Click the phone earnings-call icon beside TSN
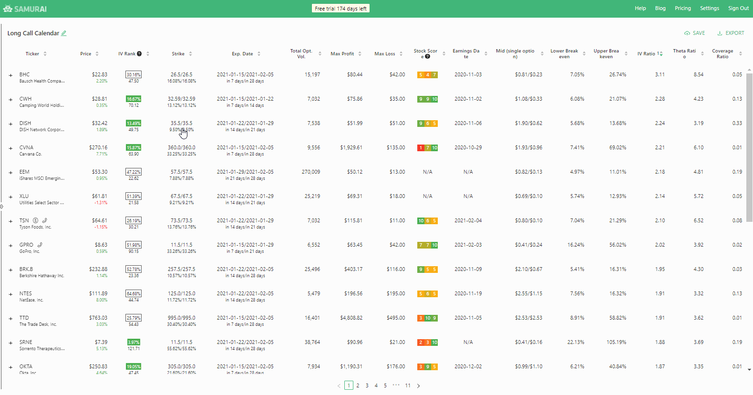Viewport: 753px width, 395px height. click(44, 220)
